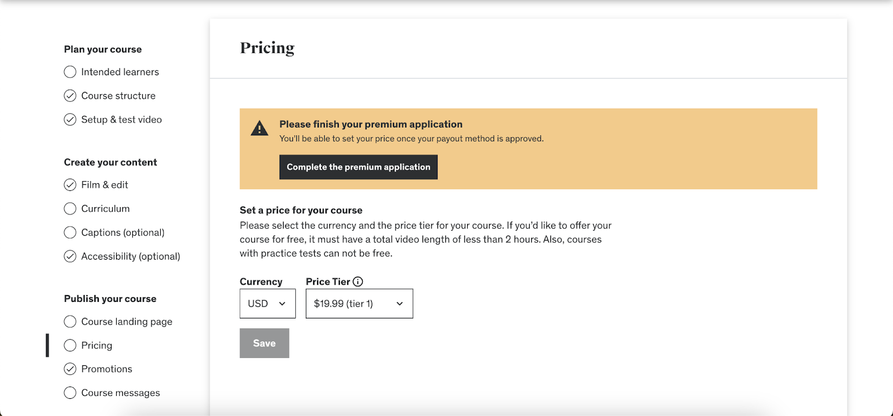Click the completion checkmark next to Pricing
893x416 pixels.
pos(70,345)
